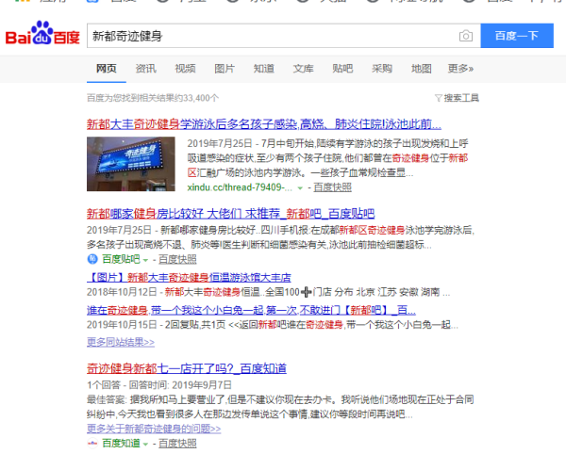The width and height of the screenshot is (566, 454).
Task: Open 谁在奇迹健身,带一个我这个小白兔一起 link
Action: click(251, 310)
